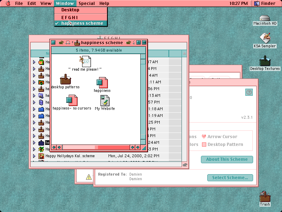Click the leftmost scroll arrow of the horizontal scrollbar
Viewport: 282px width, 212px height.
pos(54,147)
